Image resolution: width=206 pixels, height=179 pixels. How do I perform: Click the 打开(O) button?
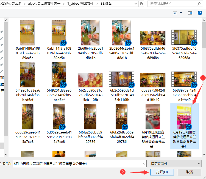coord(162,172)
